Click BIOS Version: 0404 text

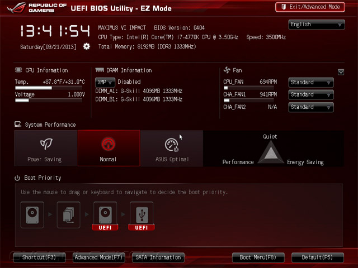click(x=179, y=28)
